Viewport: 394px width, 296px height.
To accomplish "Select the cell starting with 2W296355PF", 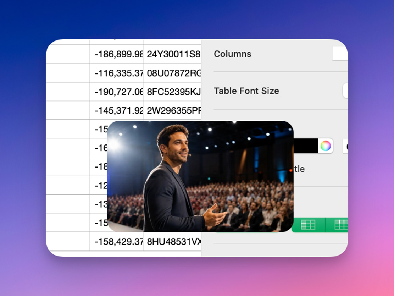I will point(172,110).
